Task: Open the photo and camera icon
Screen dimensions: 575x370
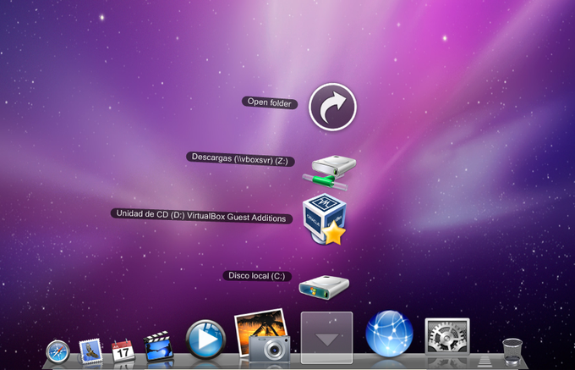Action: coord(262,335)
